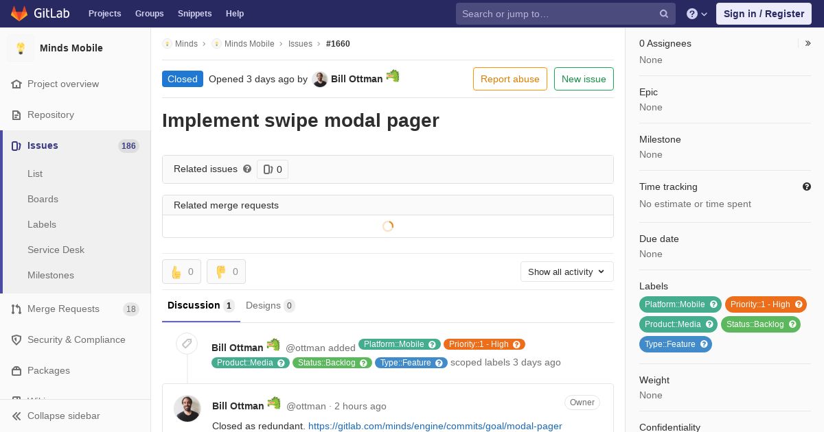Open the modal-pager commits link
This screenshot has height=432, width=824.
[x=435, y=426]
